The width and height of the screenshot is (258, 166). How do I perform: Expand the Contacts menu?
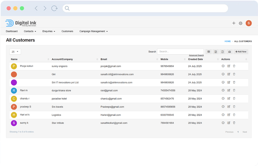(30, 31)
